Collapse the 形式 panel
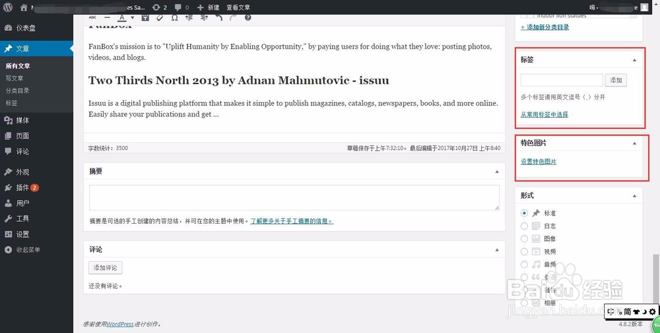 634,195
